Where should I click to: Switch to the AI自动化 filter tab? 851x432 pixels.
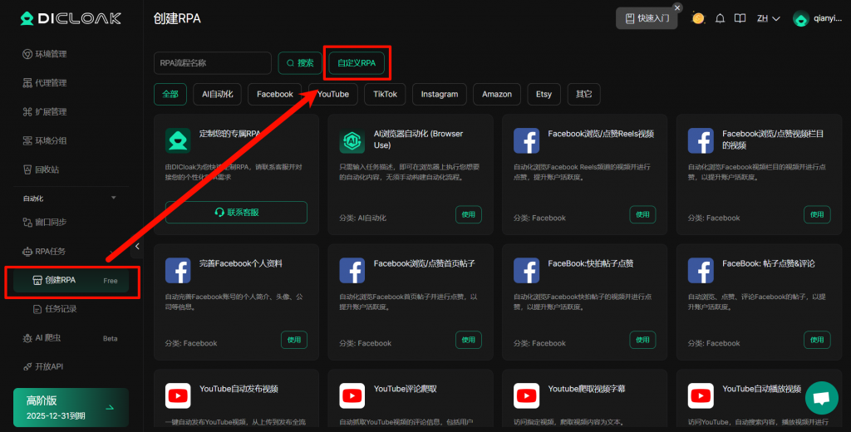(218, 94)
